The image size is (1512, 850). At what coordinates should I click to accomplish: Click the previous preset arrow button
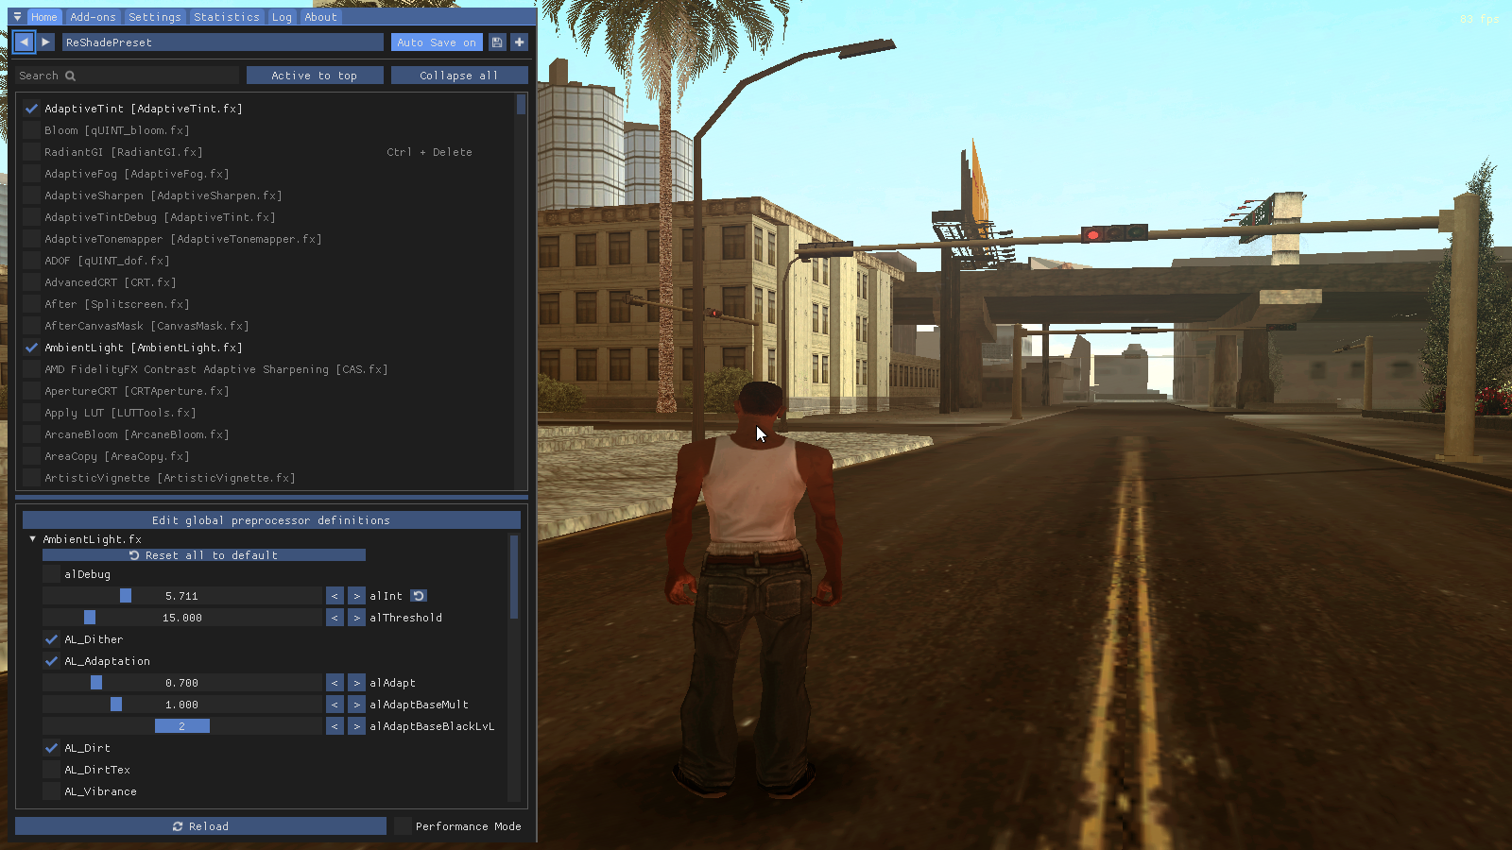(24, 42)
